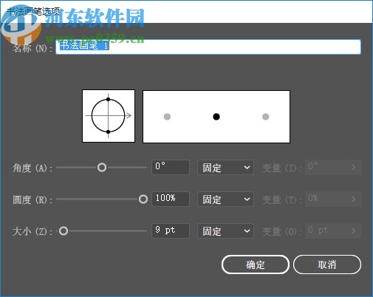Click the 名称 (N) name input field
373x297 pixels.
pyautogui.click(x=208, y=47)
